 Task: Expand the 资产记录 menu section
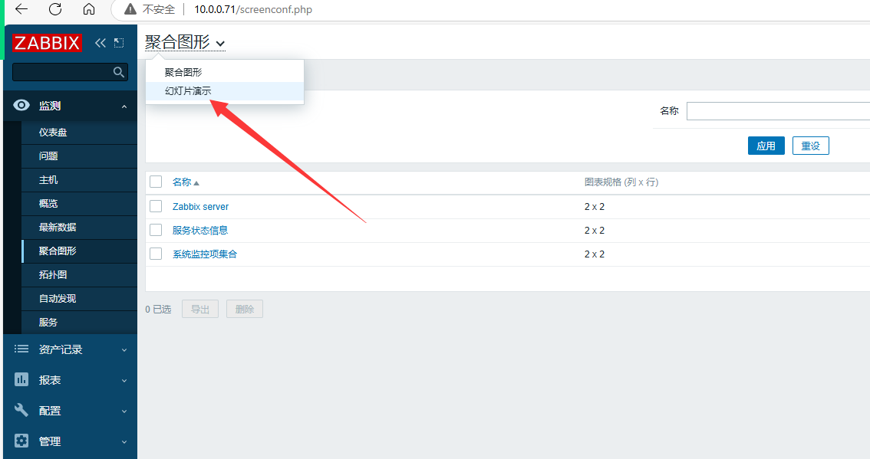pyautogui.click(x=124, y=350)
